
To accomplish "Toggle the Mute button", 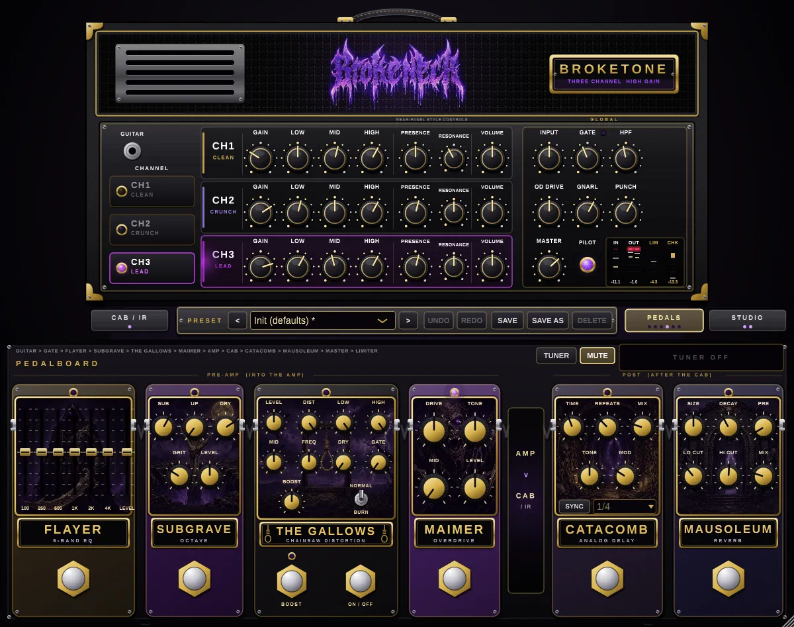I will [x=597, y=356].
